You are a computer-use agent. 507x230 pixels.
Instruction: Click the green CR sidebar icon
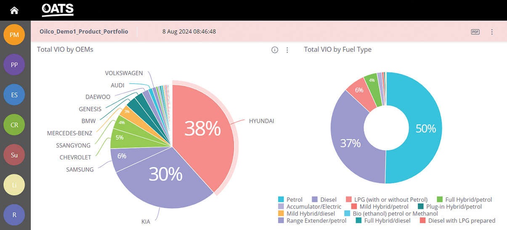tap(14, 125)
